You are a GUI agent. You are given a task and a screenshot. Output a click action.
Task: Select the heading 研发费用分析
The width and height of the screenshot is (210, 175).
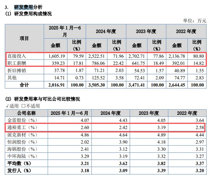pos(28,7)
